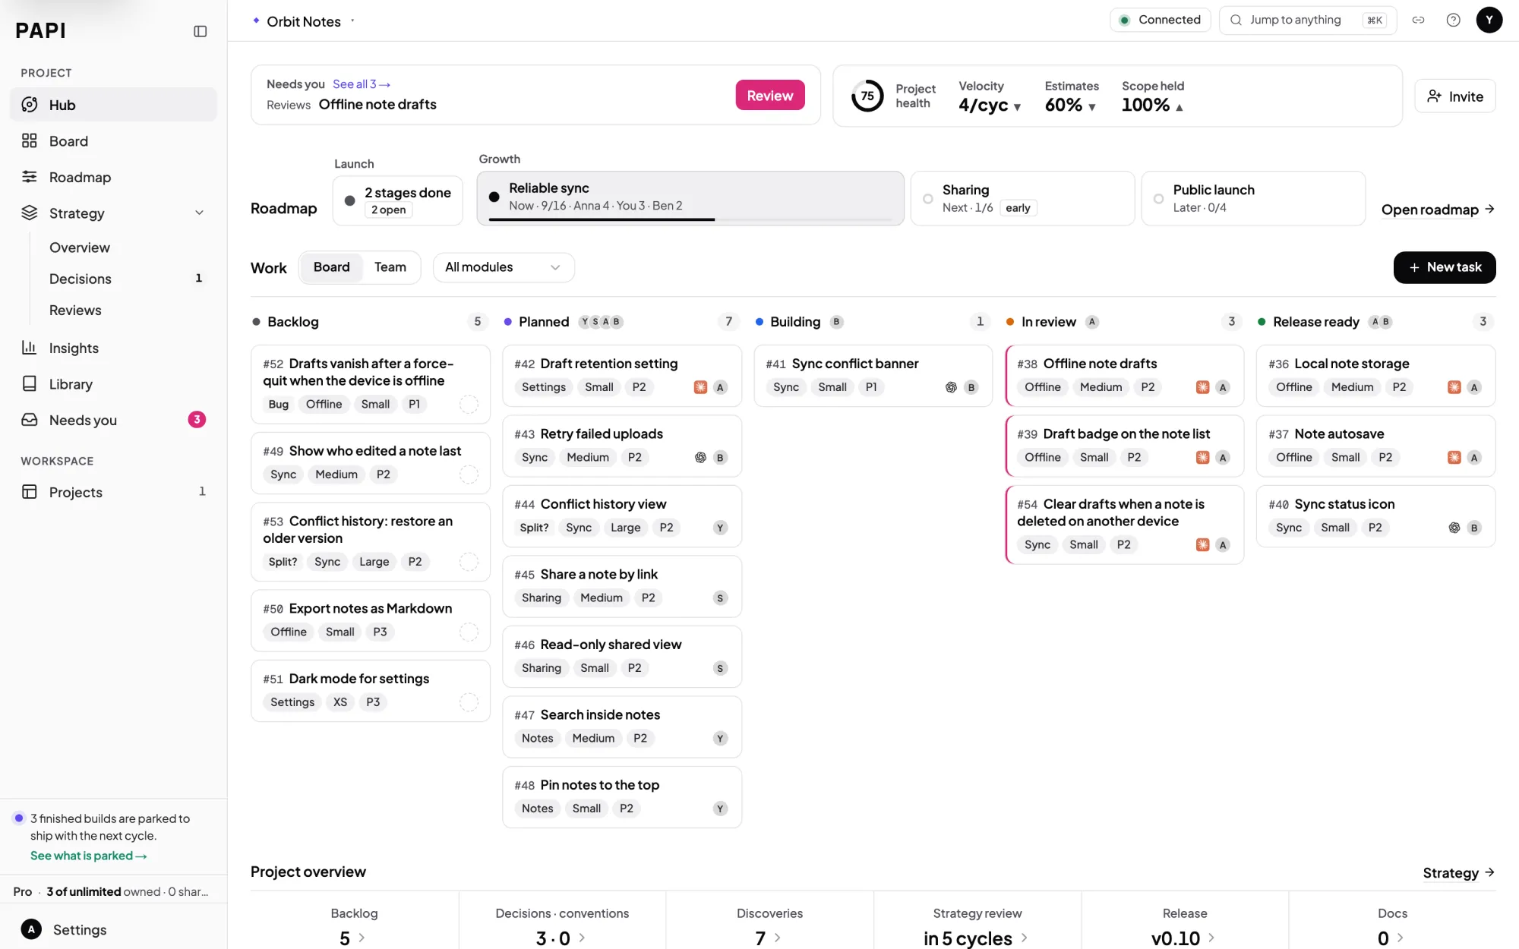Expand the Estimates 60% dropdown arrow

point(1092,107)
